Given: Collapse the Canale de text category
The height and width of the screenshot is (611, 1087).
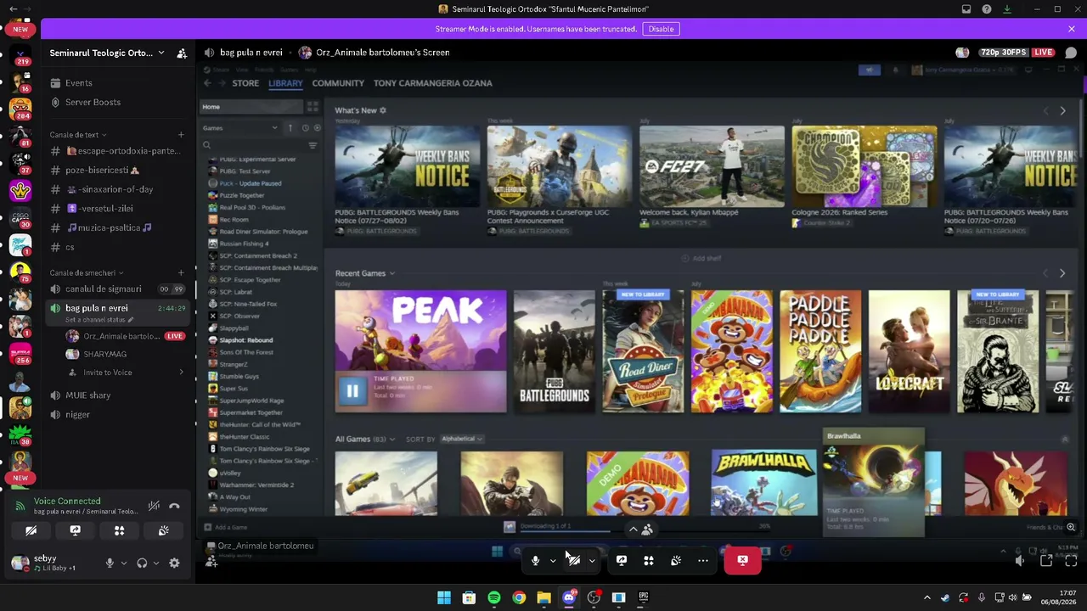Looking at the screenshot, I should click(x=78, y=135).
